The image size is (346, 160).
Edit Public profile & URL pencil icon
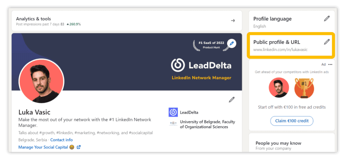coord(327,42)
